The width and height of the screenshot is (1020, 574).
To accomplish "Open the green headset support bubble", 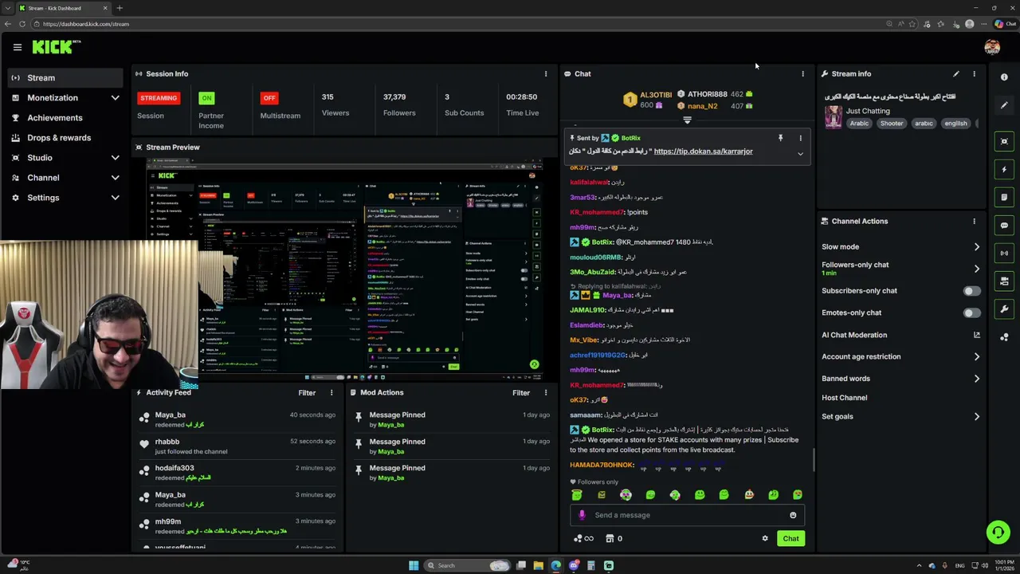I will [x=998, y=532].
